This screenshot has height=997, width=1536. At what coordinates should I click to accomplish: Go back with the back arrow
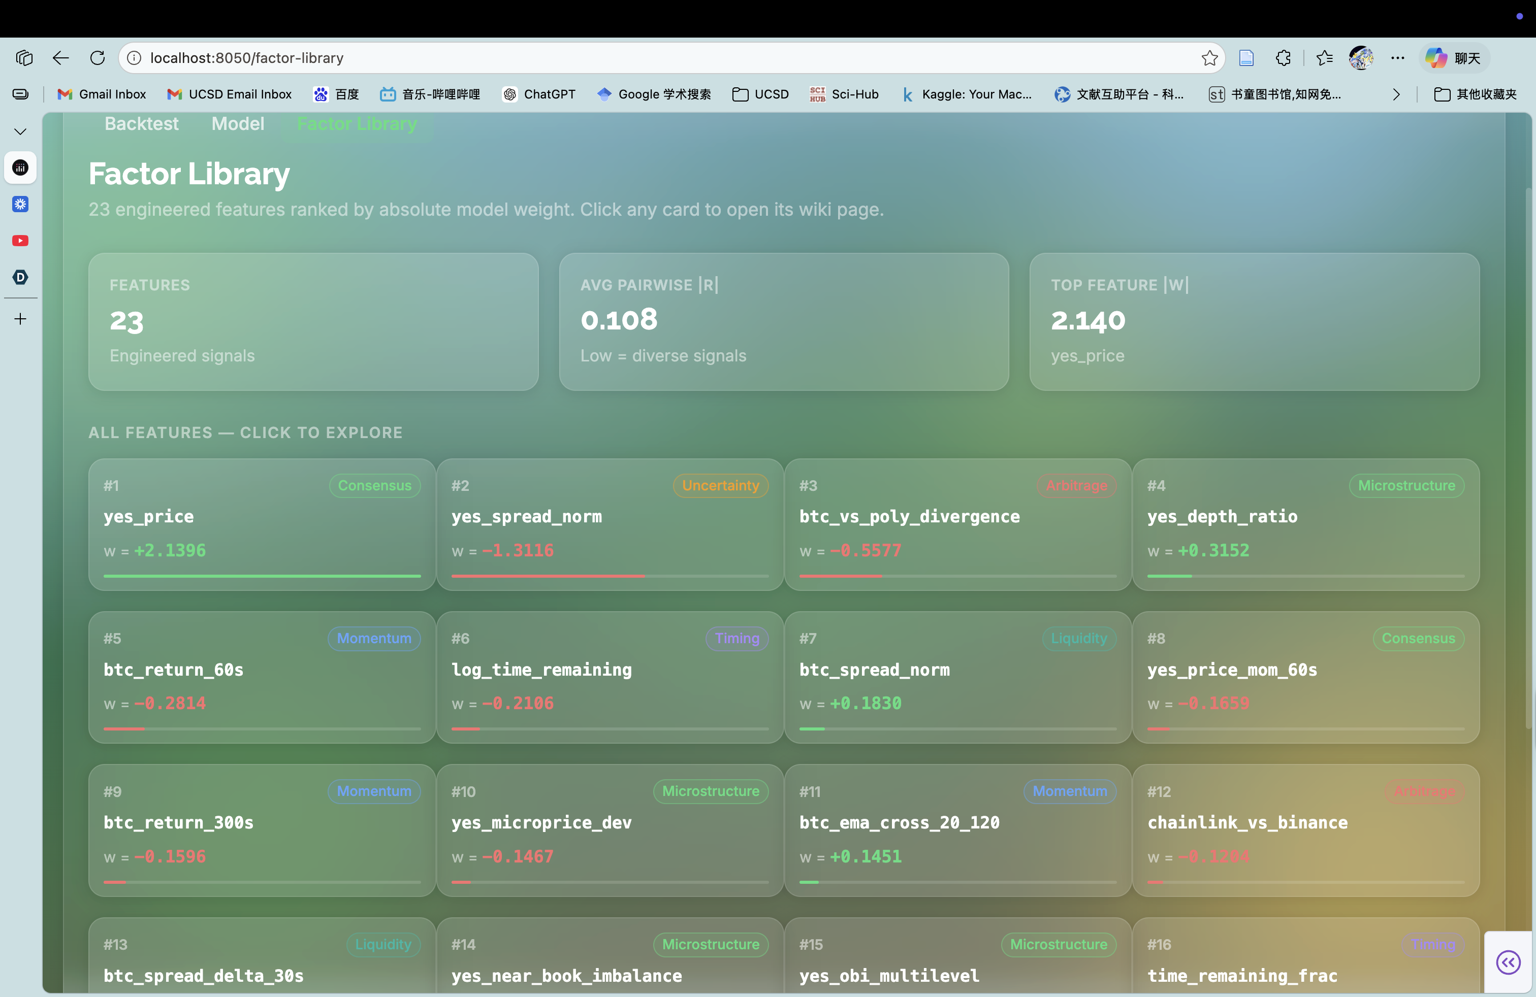coord(60,58)
